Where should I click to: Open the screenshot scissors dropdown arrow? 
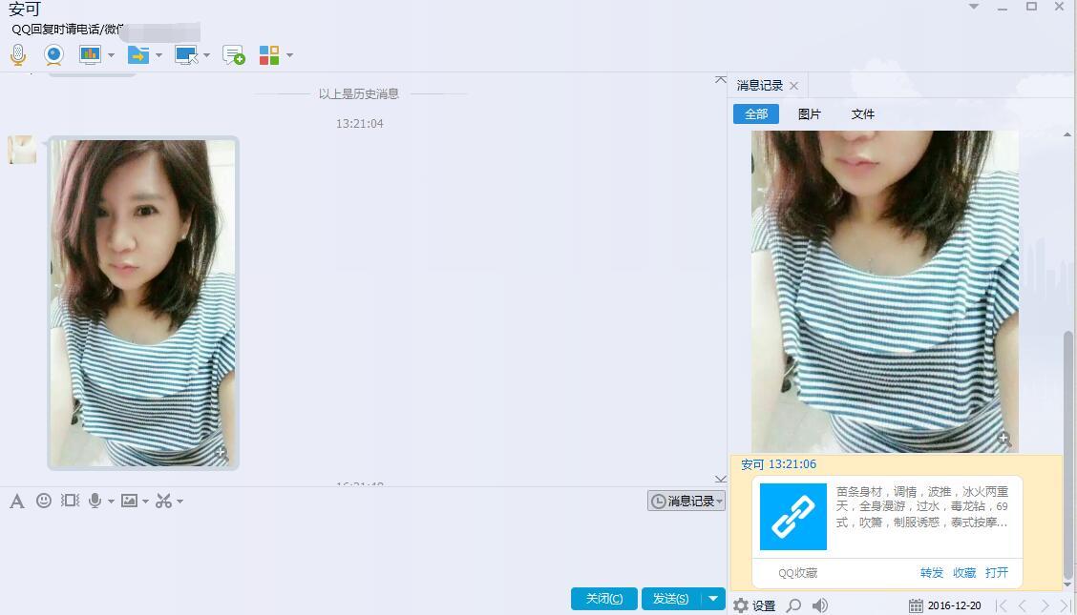(x=179, y=502)
